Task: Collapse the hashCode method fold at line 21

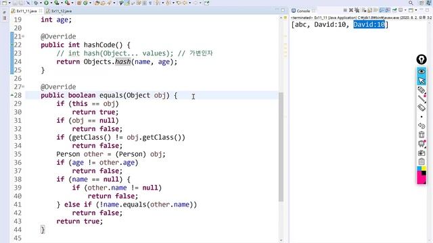Action: [x=23, y=36]
